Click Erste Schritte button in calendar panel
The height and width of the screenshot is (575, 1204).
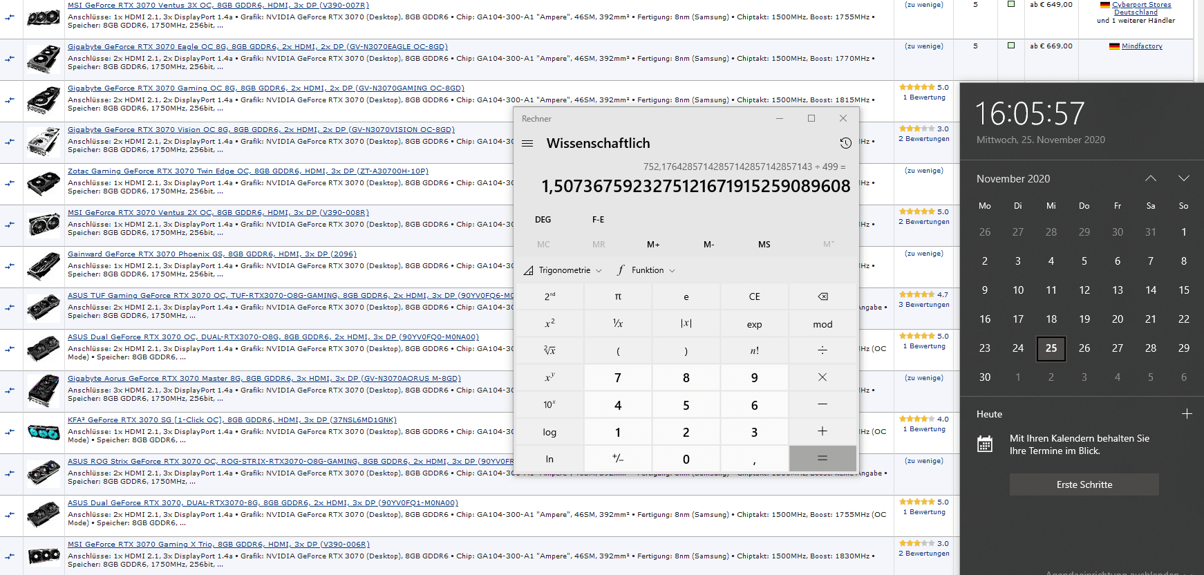[x=1084, y=484]
